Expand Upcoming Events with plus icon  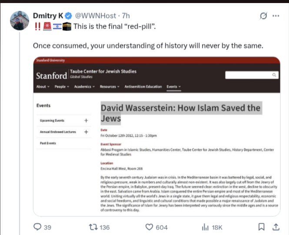[x=86, y=120]
